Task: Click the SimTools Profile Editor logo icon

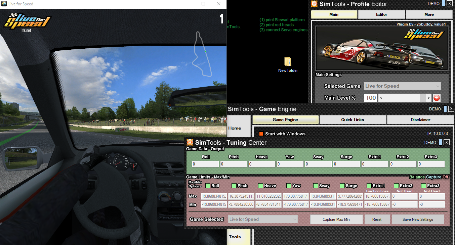Action: tap(314, 4)
